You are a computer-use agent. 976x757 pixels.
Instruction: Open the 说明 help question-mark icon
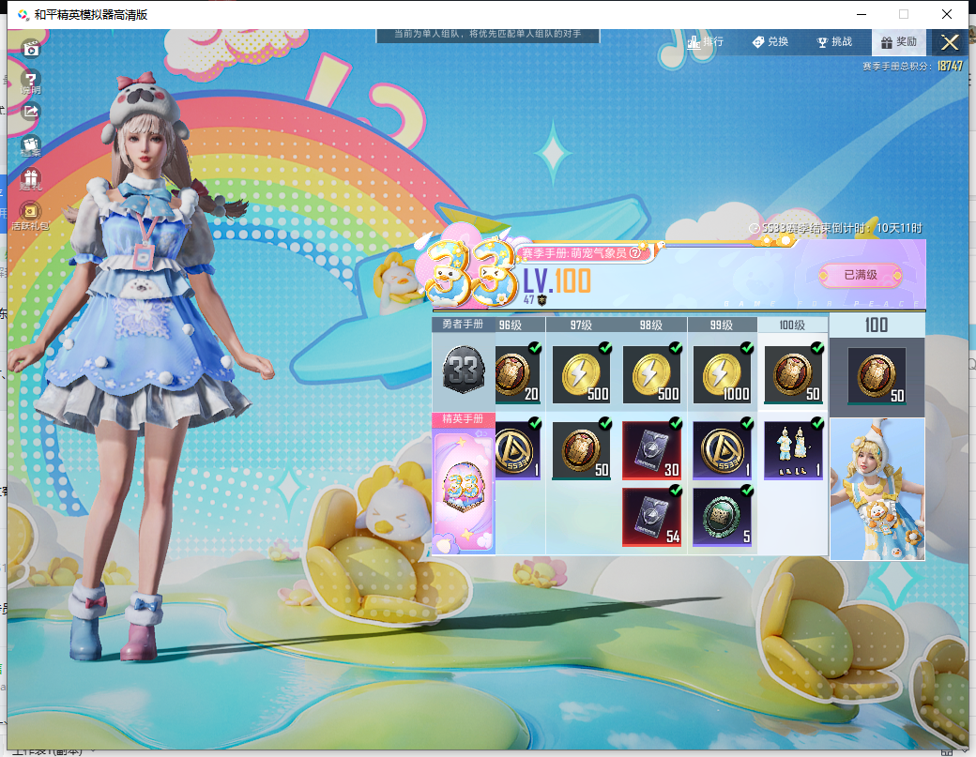pyautogui.click(x=30, y=81)
